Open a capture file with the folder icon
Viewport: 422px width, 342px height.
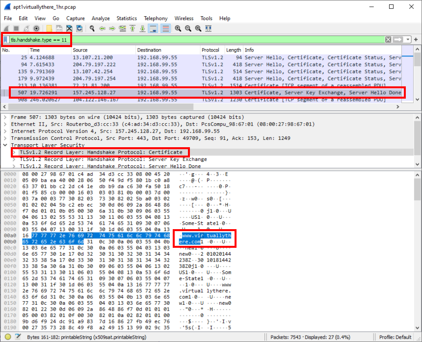pyautogui.click(x=49, y=28)
